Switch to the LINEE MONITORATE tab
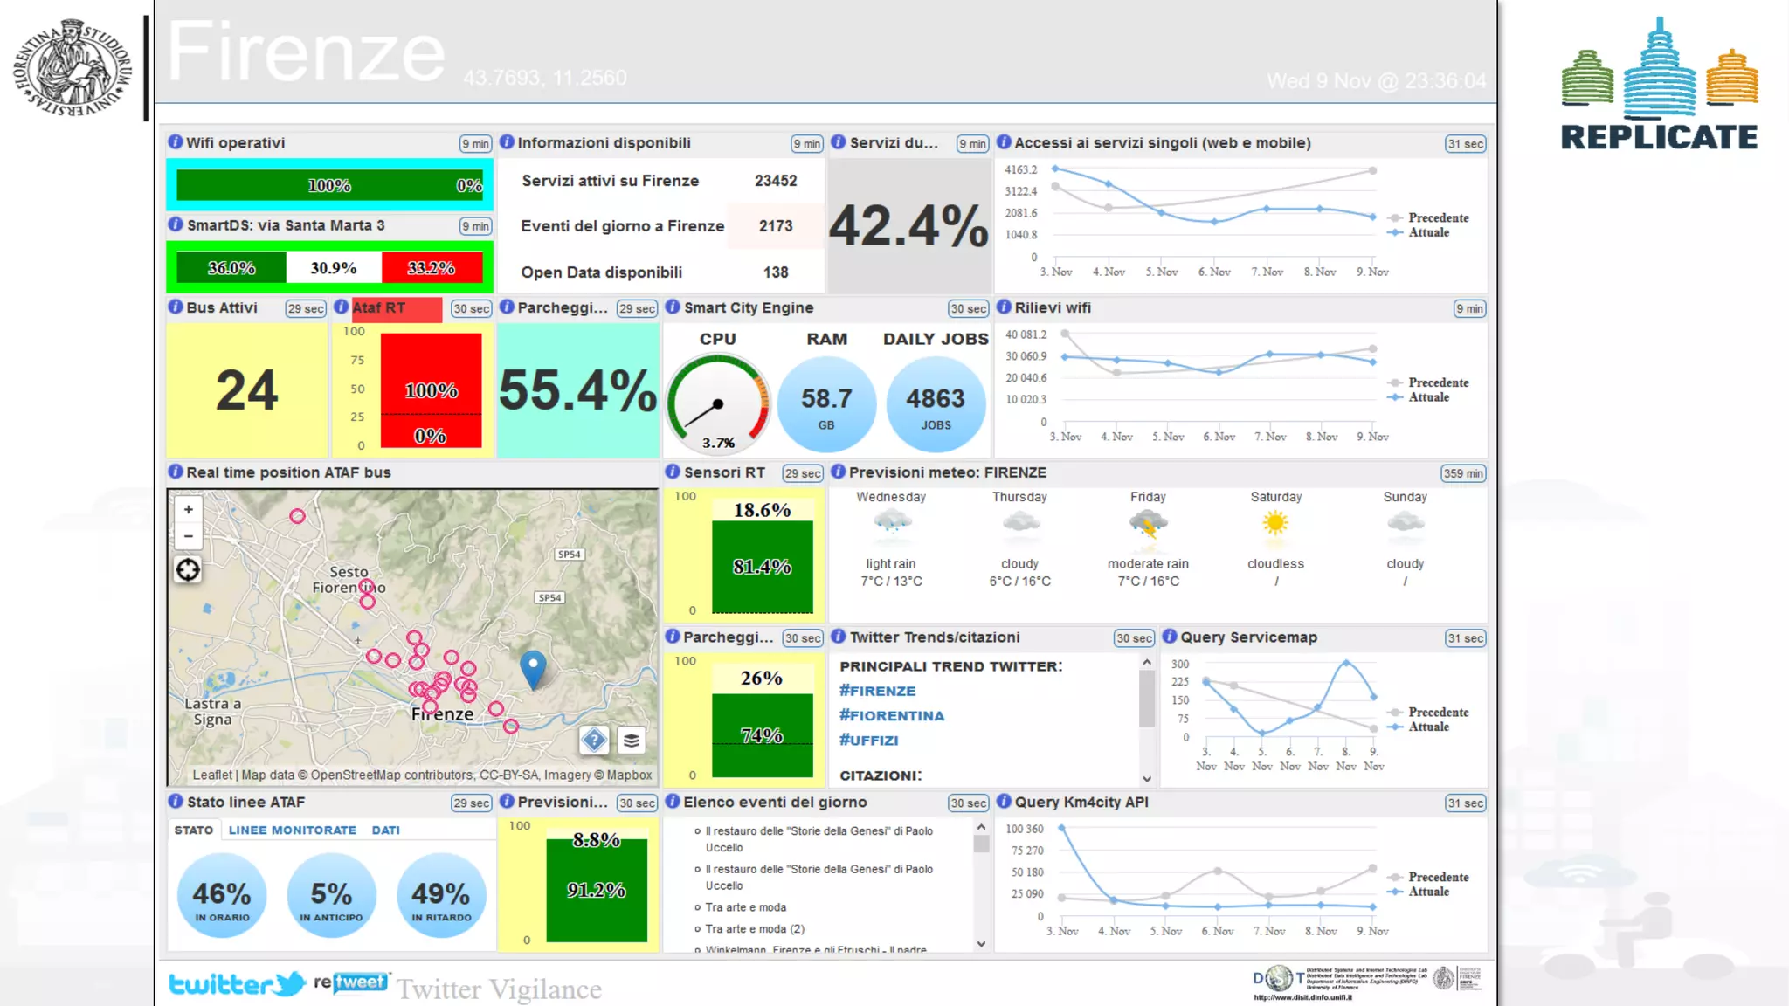 (292, 830)
